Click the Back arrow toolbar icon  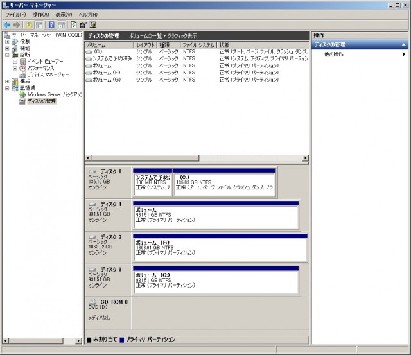7,24
